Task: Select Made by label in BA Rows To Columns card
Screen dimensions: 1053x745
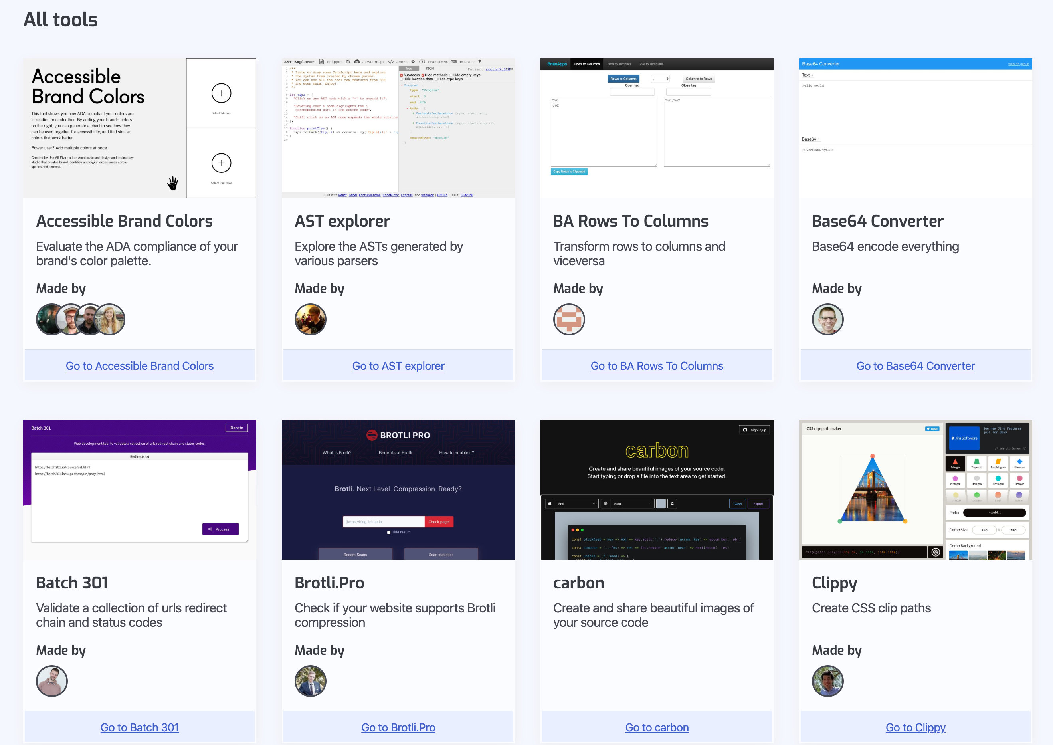Action: (578, 289)
